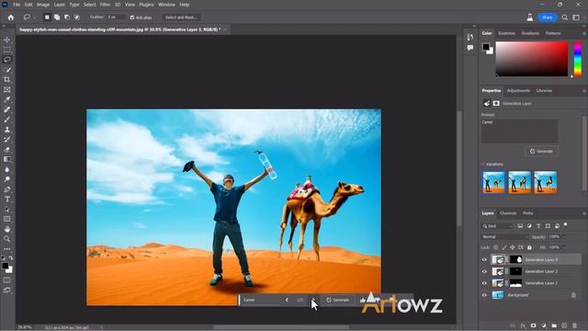Toggle Anti-alias checkbox
Viewport: 588px width, 331px height.
point(132,17)
